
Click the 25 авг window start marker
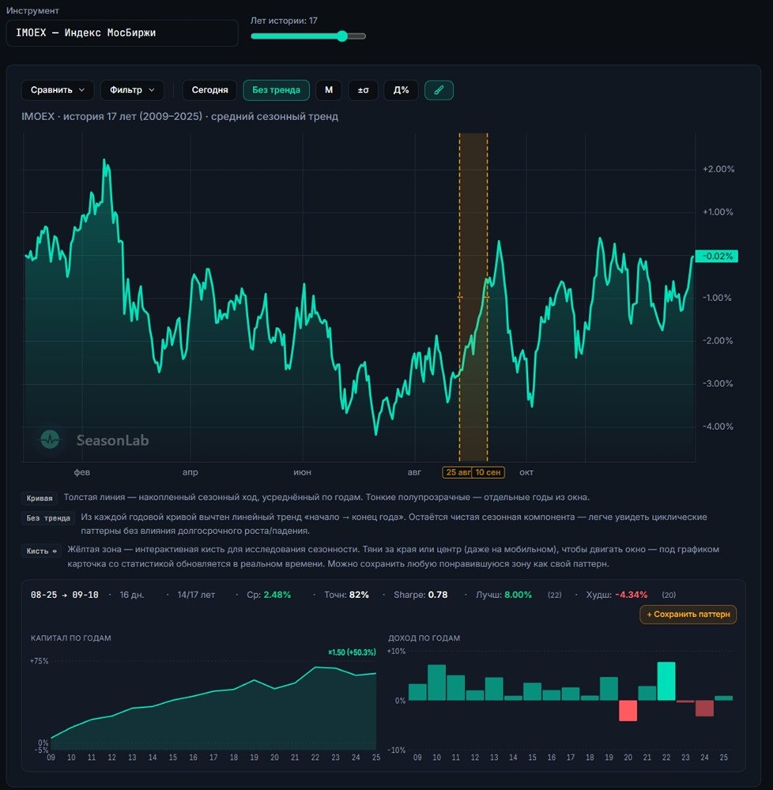(458, 472)
